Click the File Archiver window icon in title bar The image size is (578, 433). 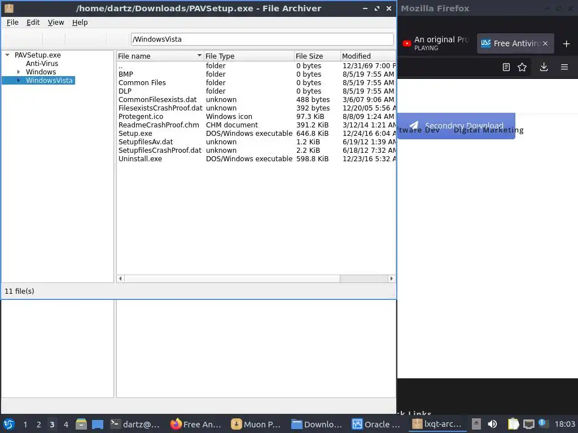click(x=9, y=8)
